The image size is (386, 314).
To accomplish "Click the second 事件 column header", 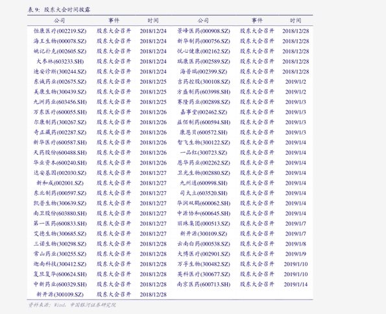I will pos(257,20).
